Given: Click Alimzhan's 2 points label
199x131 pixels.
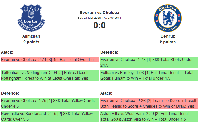Looking at the screenshot, I should [31, 42].
